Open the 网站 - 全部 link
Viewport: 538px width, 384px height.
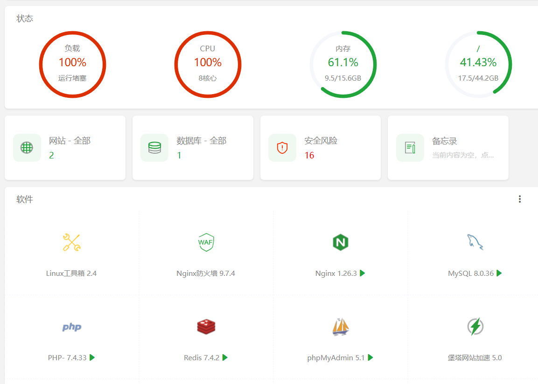coord(70,141)
